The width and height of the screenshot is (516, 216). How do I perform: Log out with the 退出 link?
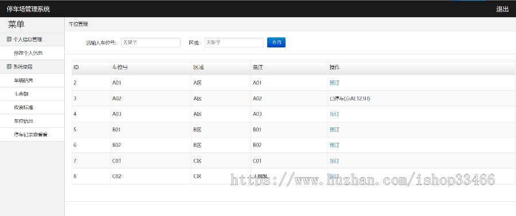502,9
